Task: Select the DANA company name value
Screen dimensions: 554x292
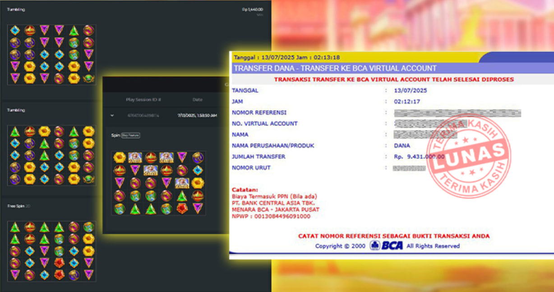Action: click(402, 146)
